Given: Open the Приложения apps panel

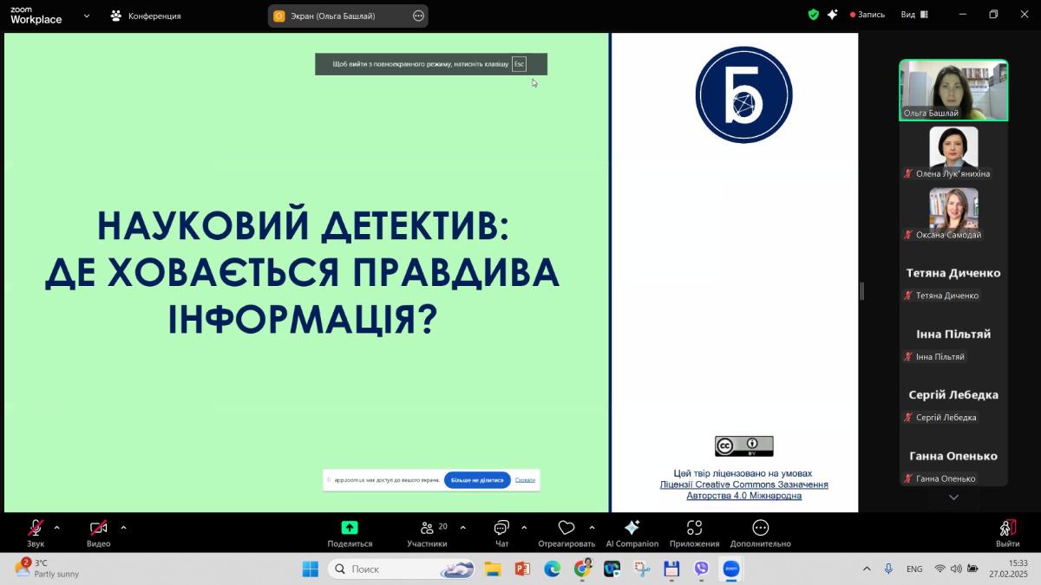Looking at the screenshot, I should (x=694, y=528).
